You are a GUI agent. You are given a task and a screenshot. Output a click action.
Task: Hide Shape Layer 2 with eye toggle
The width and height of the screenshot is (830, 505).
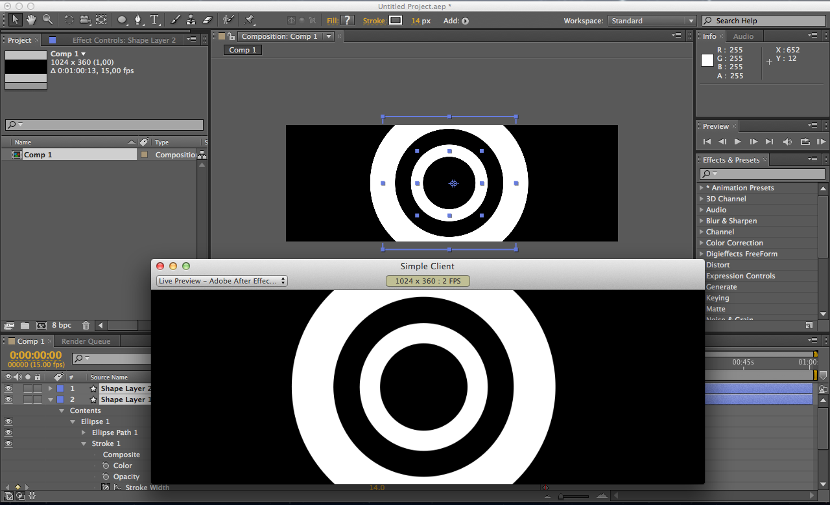pyautogui.click(x=8, y=388)
